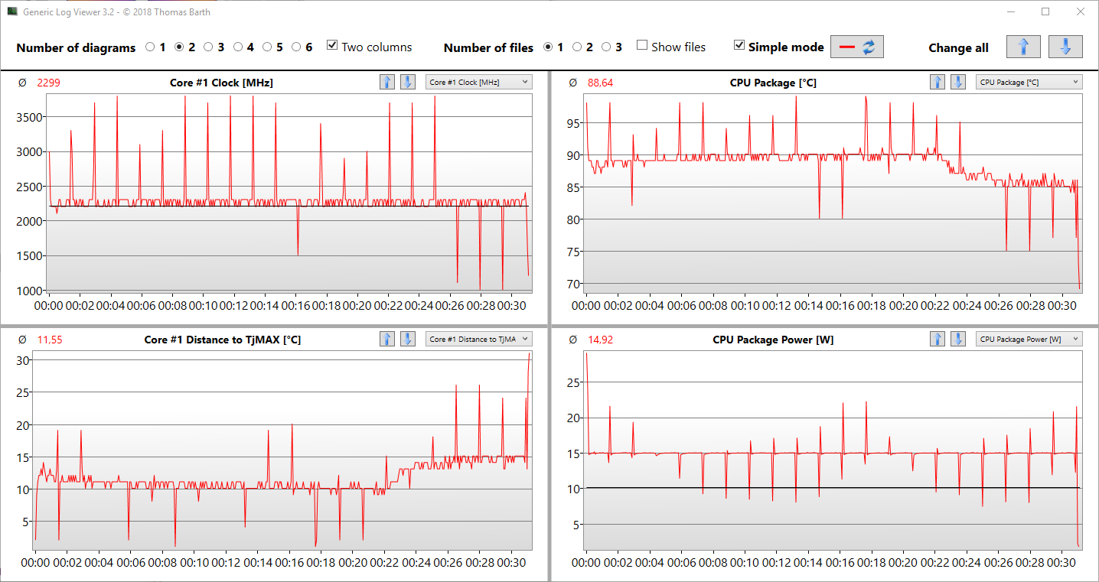Click the average value 11,55
1099x582 pixels.
point(50,340)
